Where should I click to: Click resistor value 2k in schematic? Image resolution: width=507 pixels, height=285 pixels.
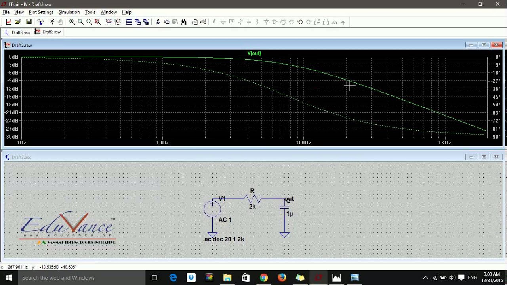coord(252,207)
